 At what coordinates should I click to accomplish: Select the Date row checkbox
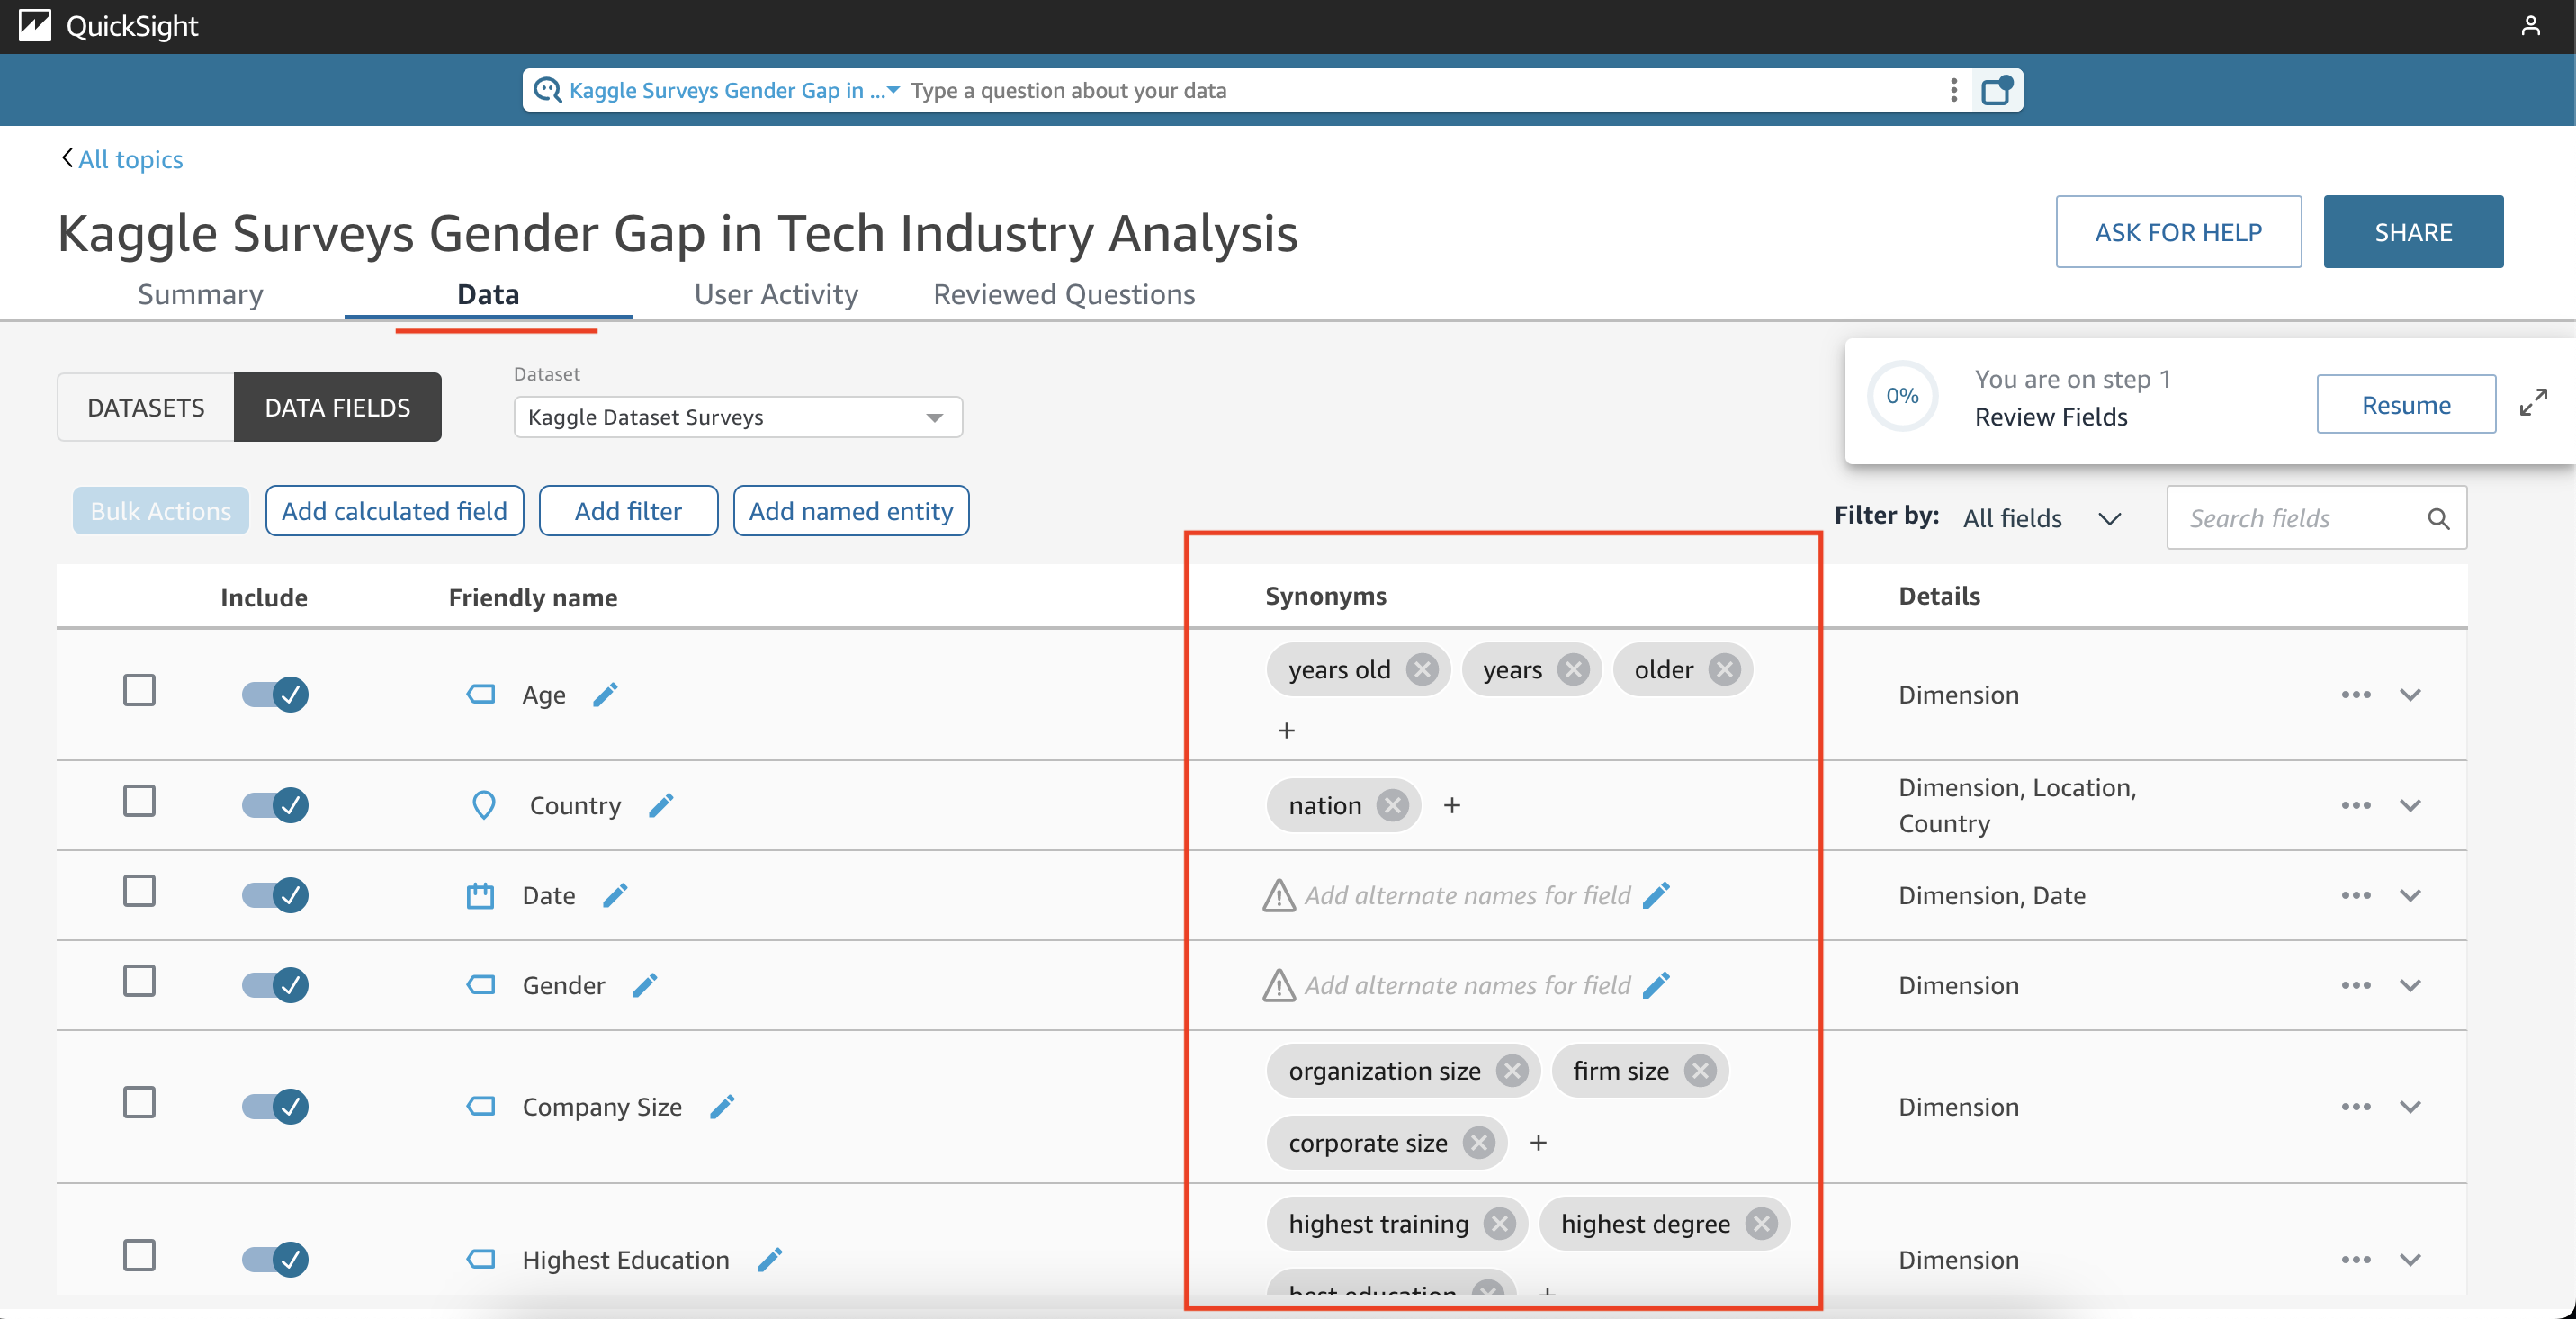click(x=139, y=891)
